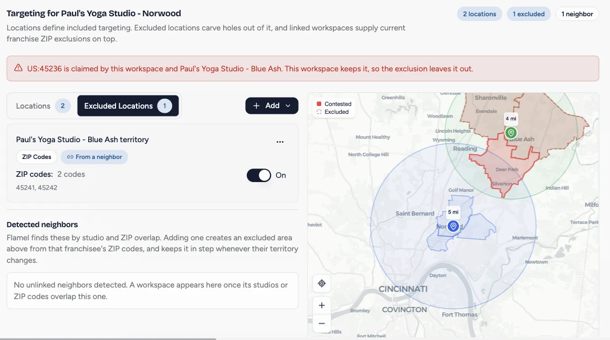
Task: Click the dashed Excluded legend swatch
Action: [x=319, y=112]
